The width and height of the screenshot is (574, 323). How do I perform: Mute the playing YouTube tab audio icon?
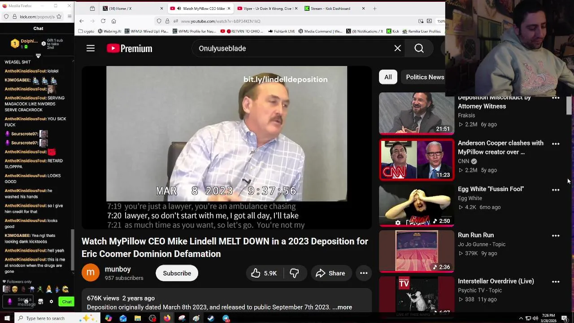point(179,9)
